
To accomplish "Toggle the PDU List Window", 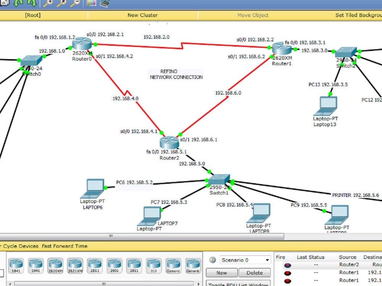I will pyautogui.click(x=238, y=284).
